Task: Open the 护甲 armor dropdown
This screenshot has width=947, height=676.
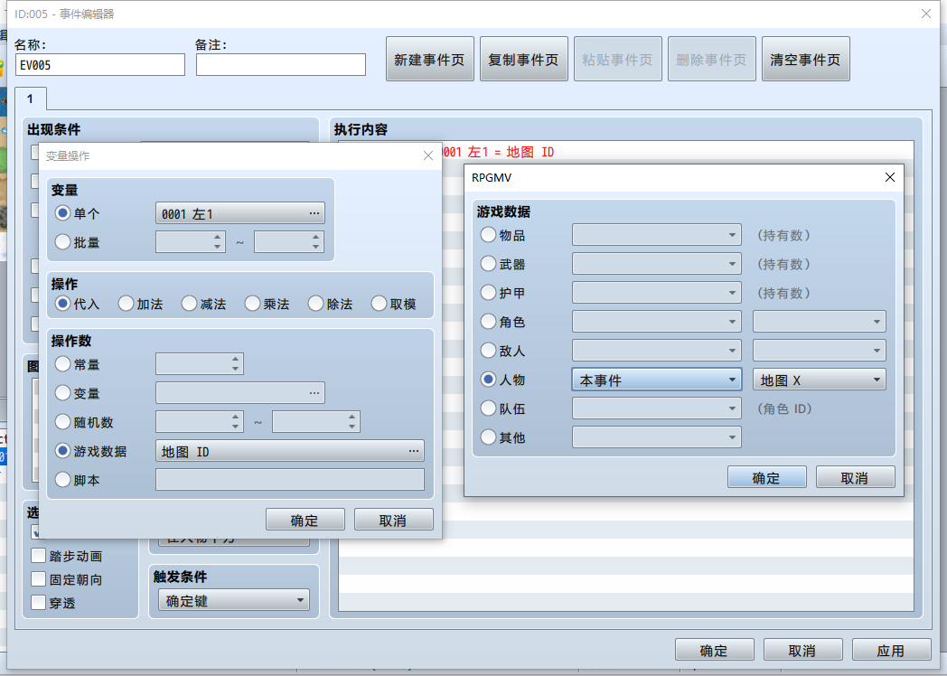Action: point(657,293)
